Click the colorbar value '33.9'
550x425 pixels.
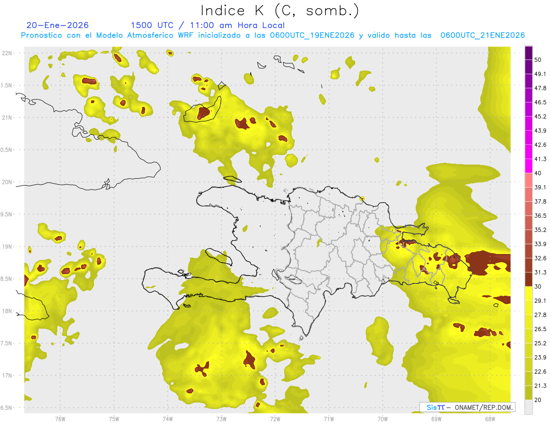coord(540,244)
